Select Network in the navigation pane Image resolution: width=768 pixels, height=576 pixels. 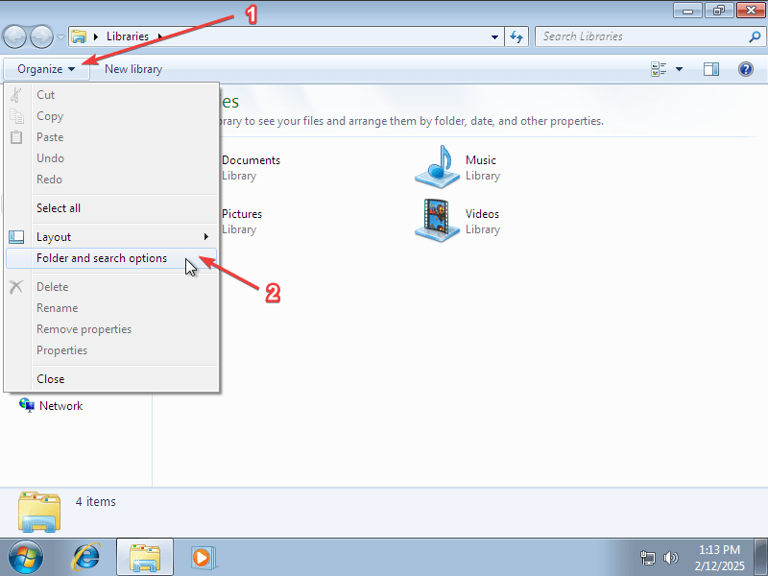point(60,406)
